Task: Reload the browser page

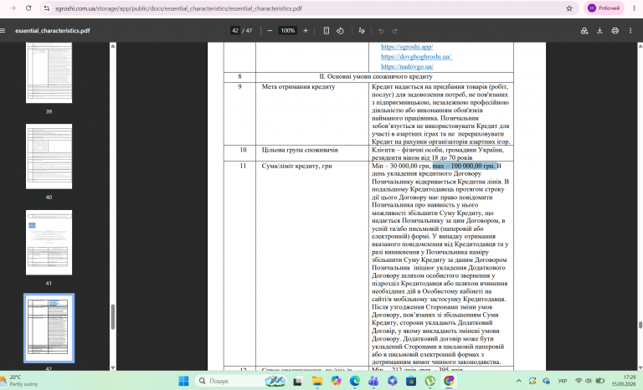Action: [28, 8]
